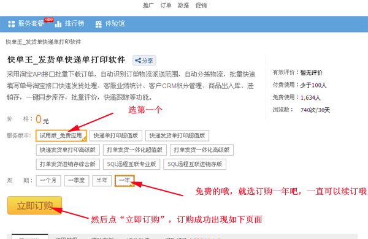Click the 体验馆 gift icon
This screenshot has height=239, width=368.
99,24
